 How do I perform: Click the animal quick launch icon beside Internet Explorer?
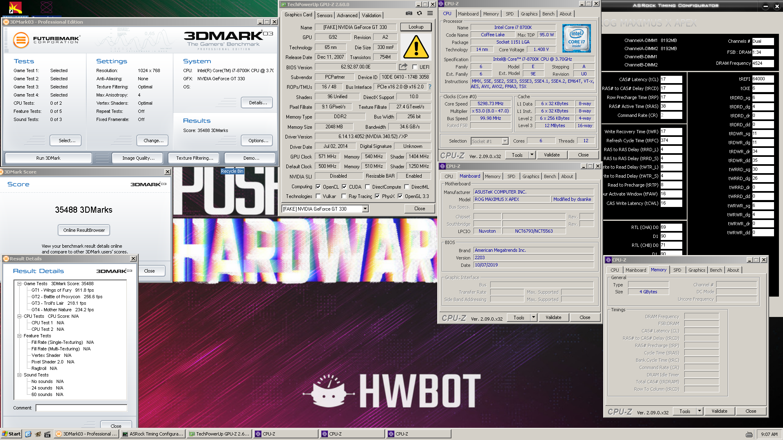point(38,434)
